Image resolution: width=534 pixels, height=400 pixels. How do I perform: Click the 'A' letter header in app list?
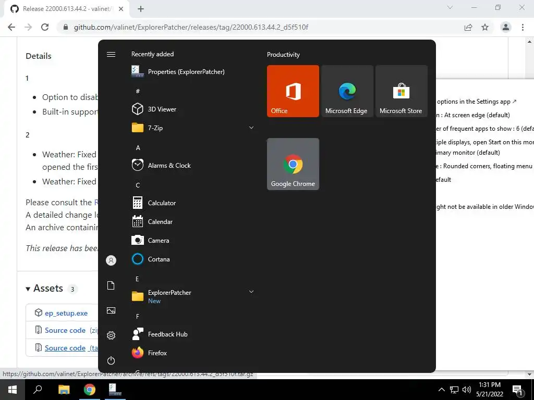[138, 147]
